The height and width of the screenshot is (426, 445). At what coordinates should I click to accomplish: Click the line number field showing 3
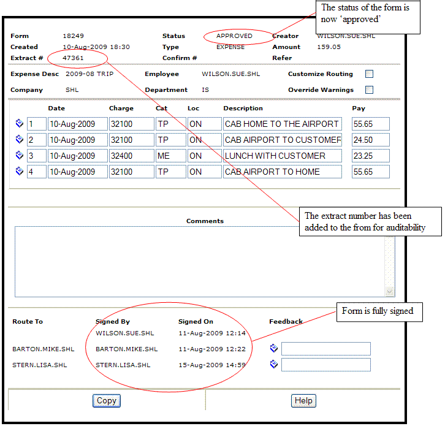point(37,156)
